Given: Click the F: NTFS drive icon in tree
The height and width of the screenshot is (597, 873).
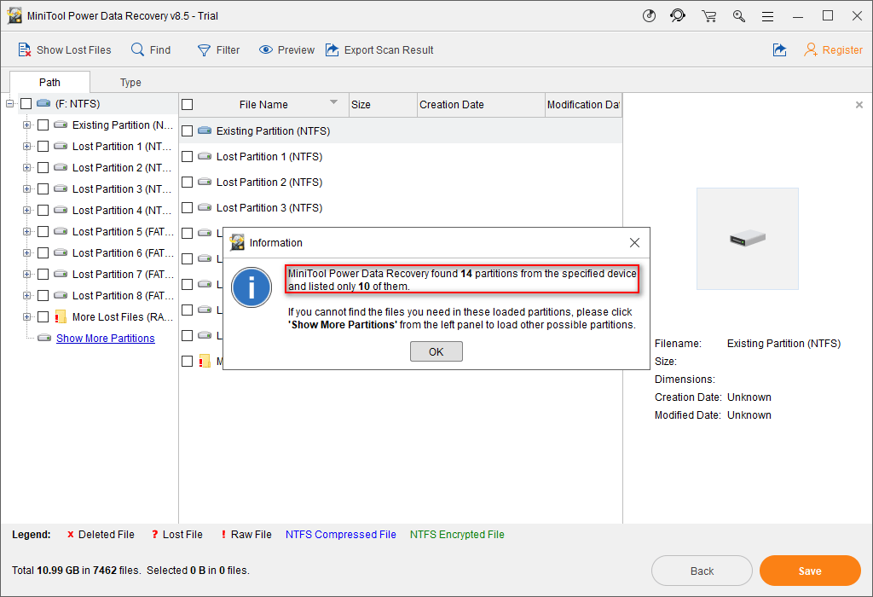Looking at the screenshot, I should (43, 103).
